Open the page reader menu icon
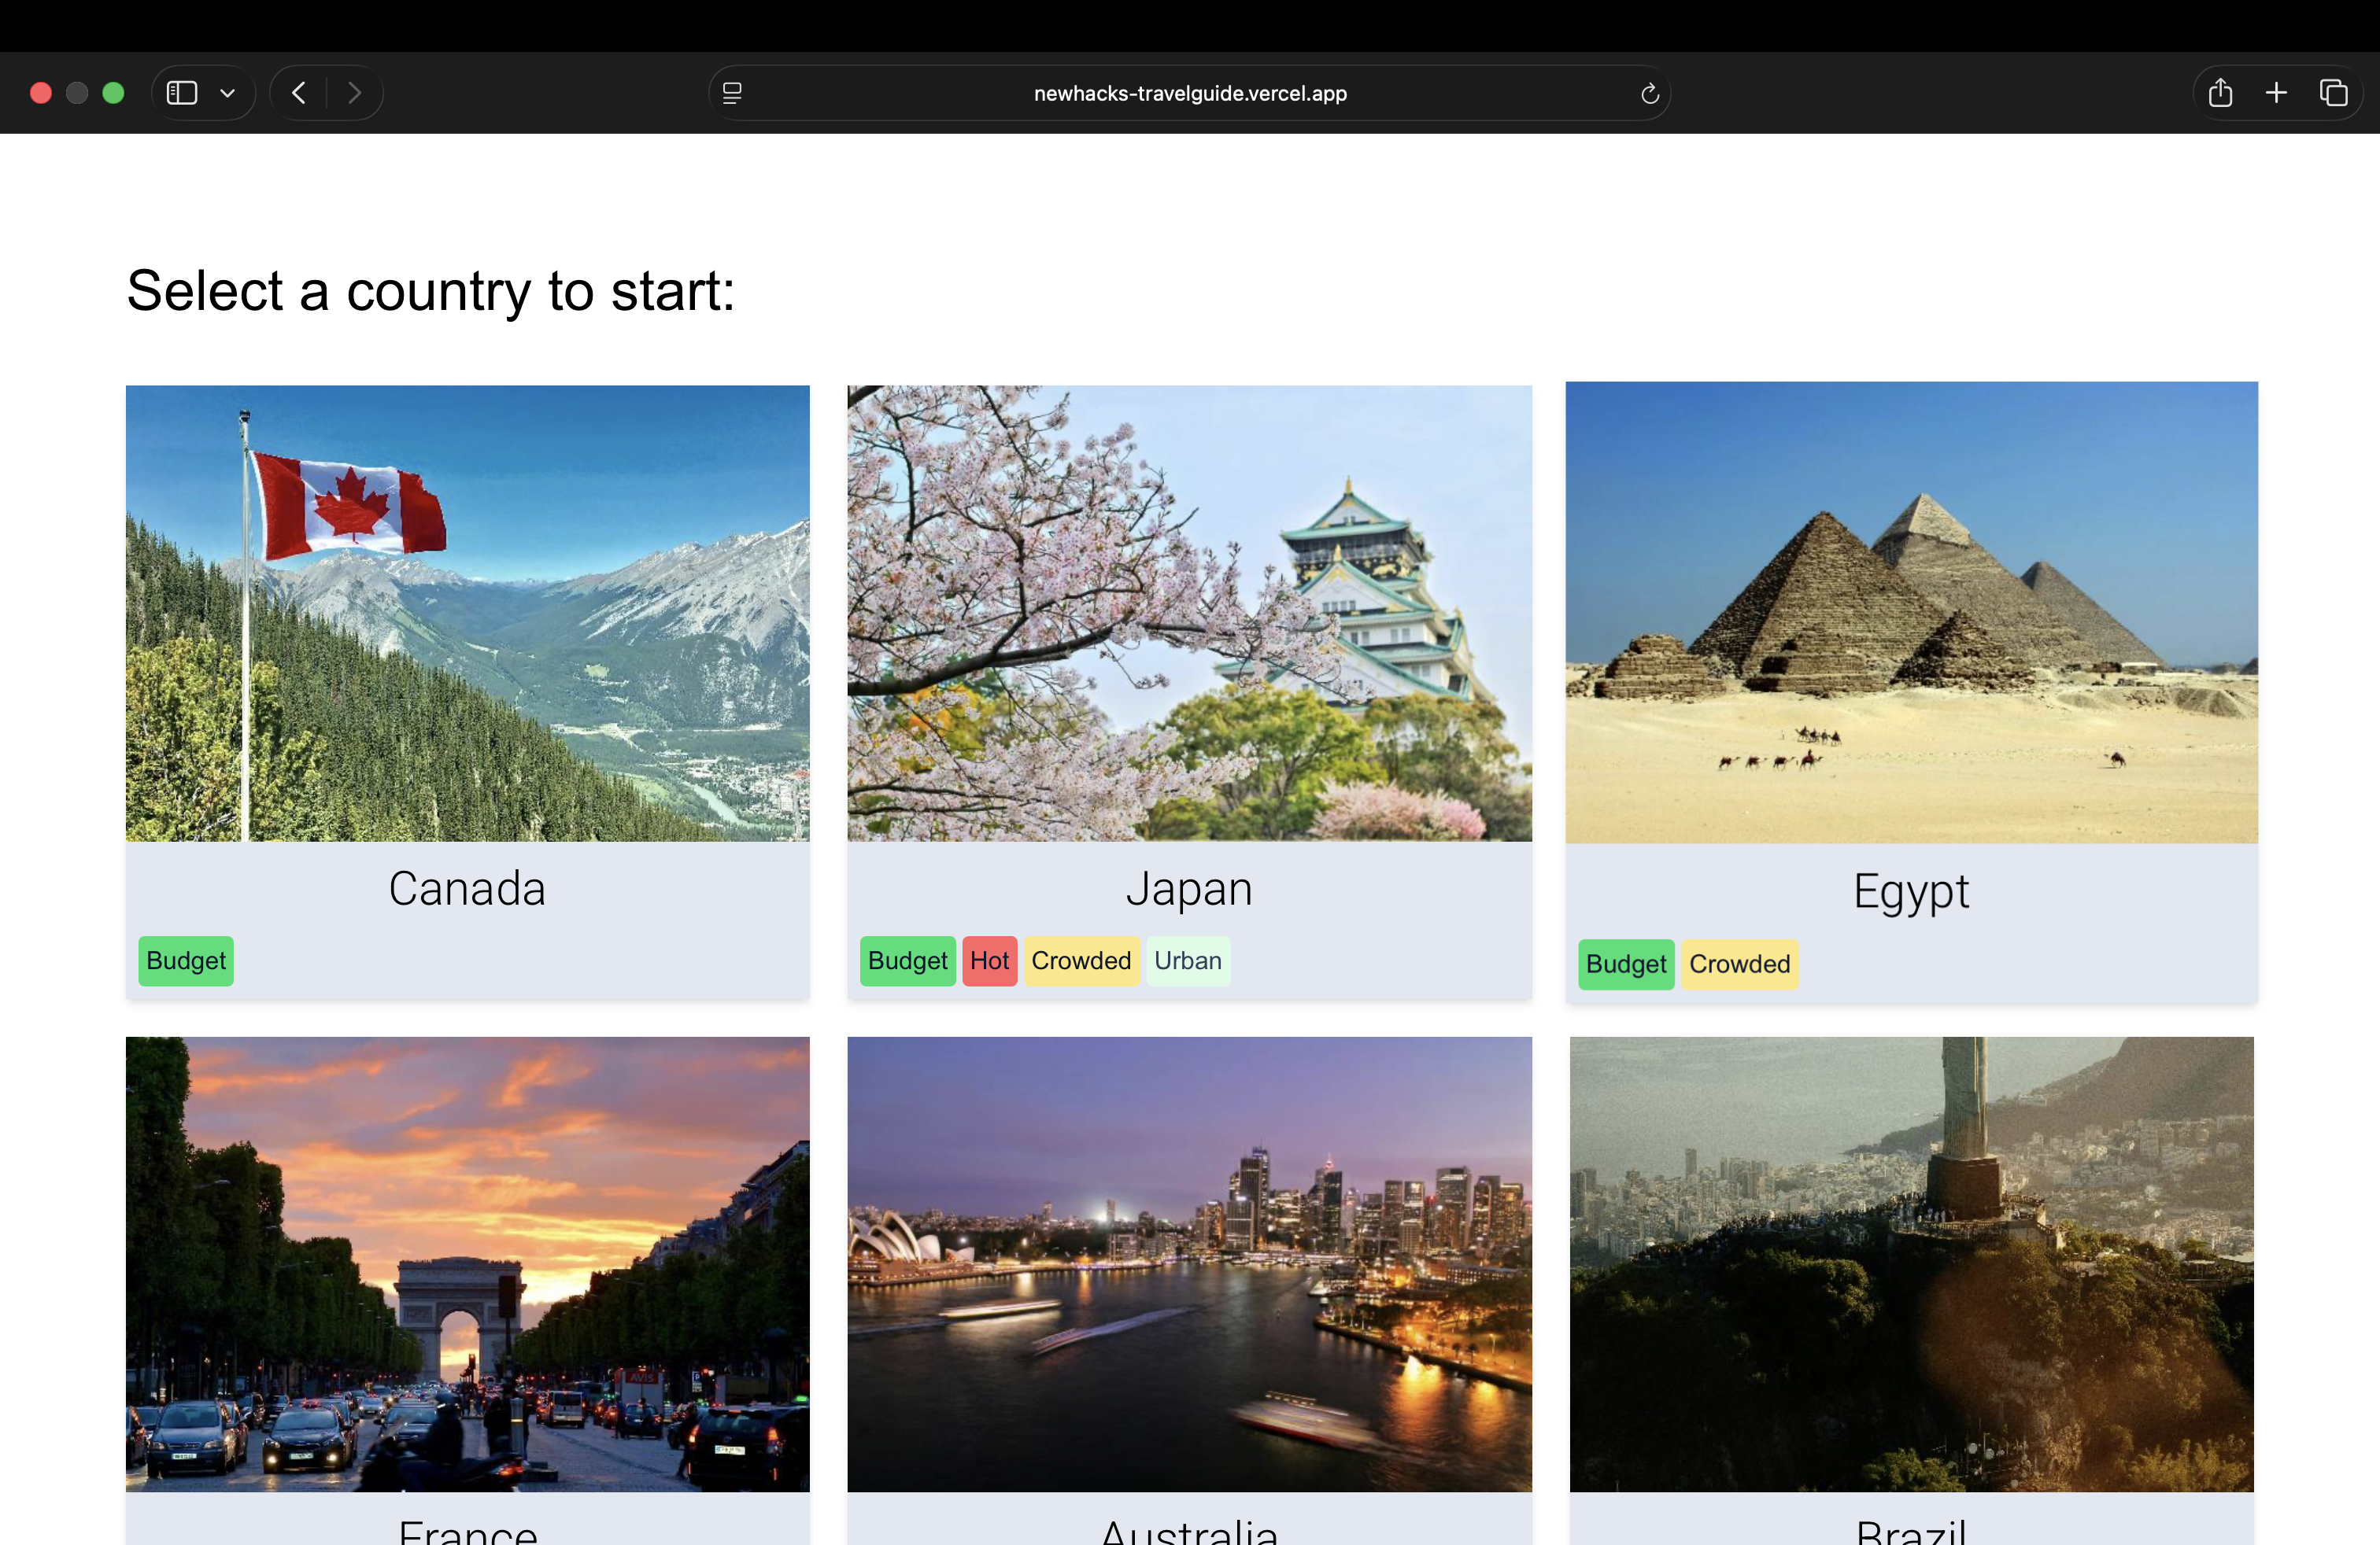This screenshot has width=2380, height=1545. pos(732,93)
